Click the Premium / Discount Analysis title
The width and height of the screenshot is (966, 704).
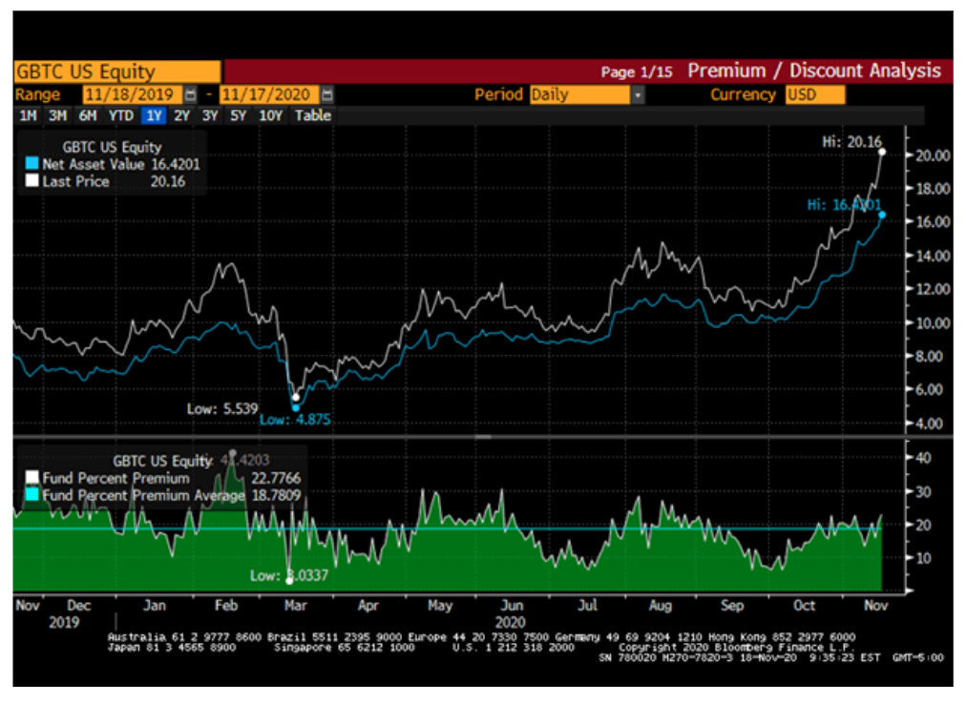814,71
